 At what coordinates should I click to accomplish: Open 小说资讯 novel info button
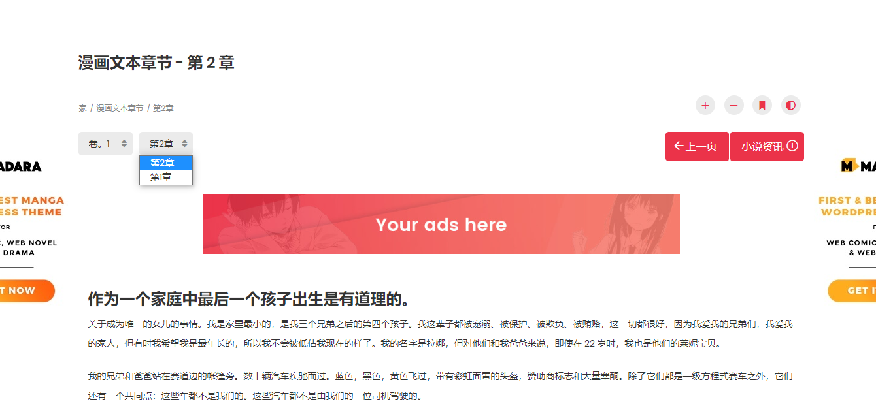767,146
